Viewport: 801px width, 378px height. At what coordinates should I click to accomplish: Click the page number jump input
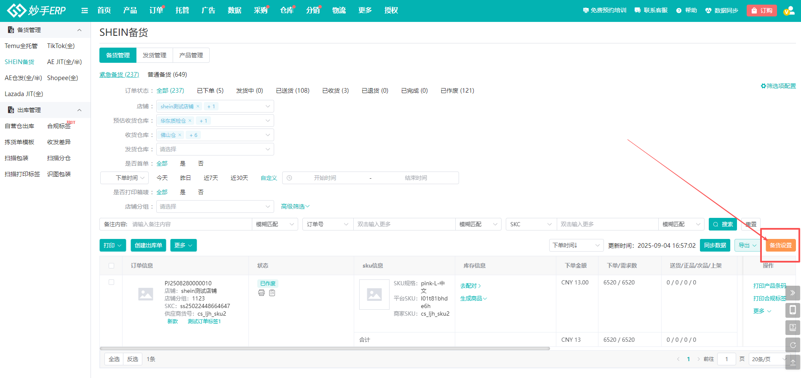[x=726, y=359]
